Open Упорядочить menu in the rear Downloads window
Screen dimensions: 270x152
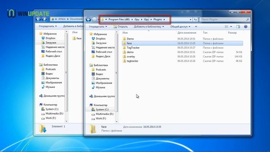pyautogui.click(x=48, y=26)
